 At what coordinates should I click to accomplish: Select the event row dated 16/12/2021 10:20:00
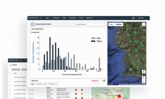tap(18, 77)
